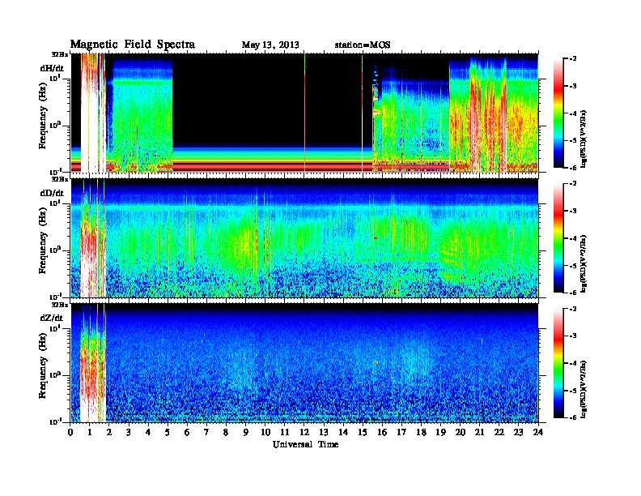Click hour "6" on the Universal Time axis
The height and width of the screenshot is (496, 641).
(188, 432)
